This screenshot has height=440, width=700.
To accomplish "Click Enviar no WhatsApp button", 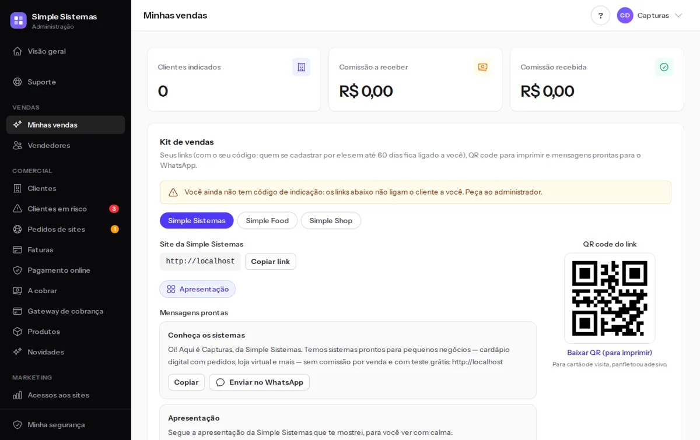I will (x=260, y=382).
